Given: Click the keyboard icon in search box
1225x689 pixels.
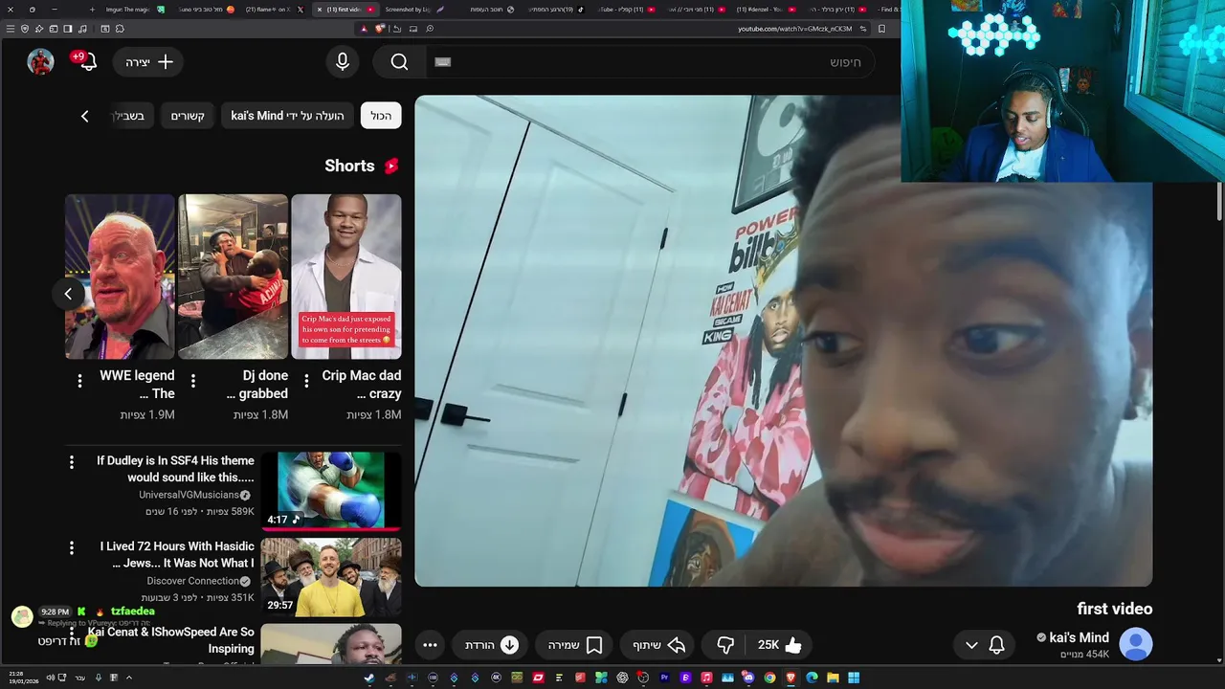Looking at the screenshot, I should point(442,62).
